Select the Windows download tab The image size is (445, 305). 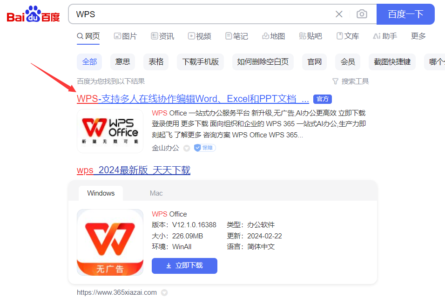tap(101, 193)
